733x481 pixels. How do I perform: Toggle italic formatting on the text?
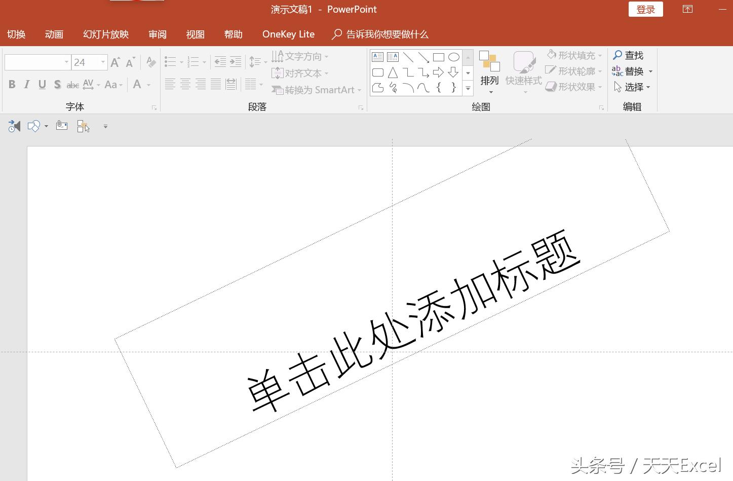coord(26,84)
